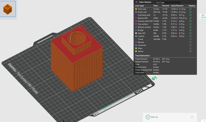206x122 pixels.
Task: Click the 'Gap infill' row label
Action: [x=141, y=33]
